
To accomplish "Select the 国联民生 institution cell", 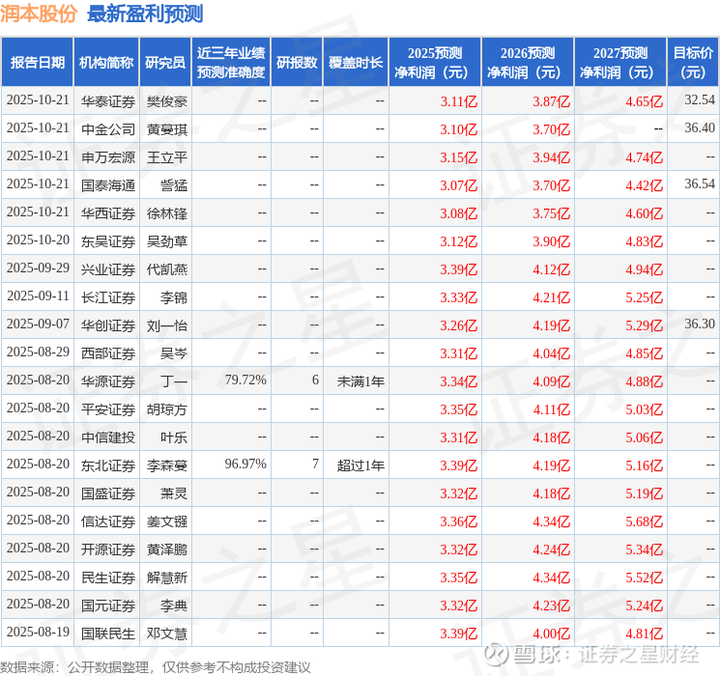I will (x=108, y=634).
